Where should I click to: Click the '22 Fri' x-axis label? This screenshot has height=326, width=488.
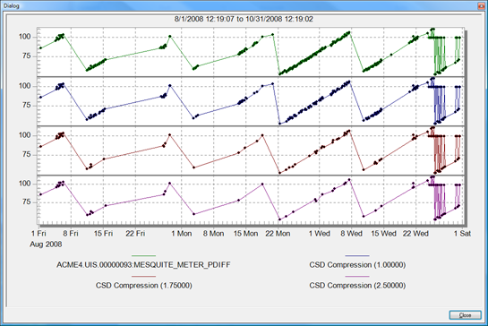(x=135, y=234)
